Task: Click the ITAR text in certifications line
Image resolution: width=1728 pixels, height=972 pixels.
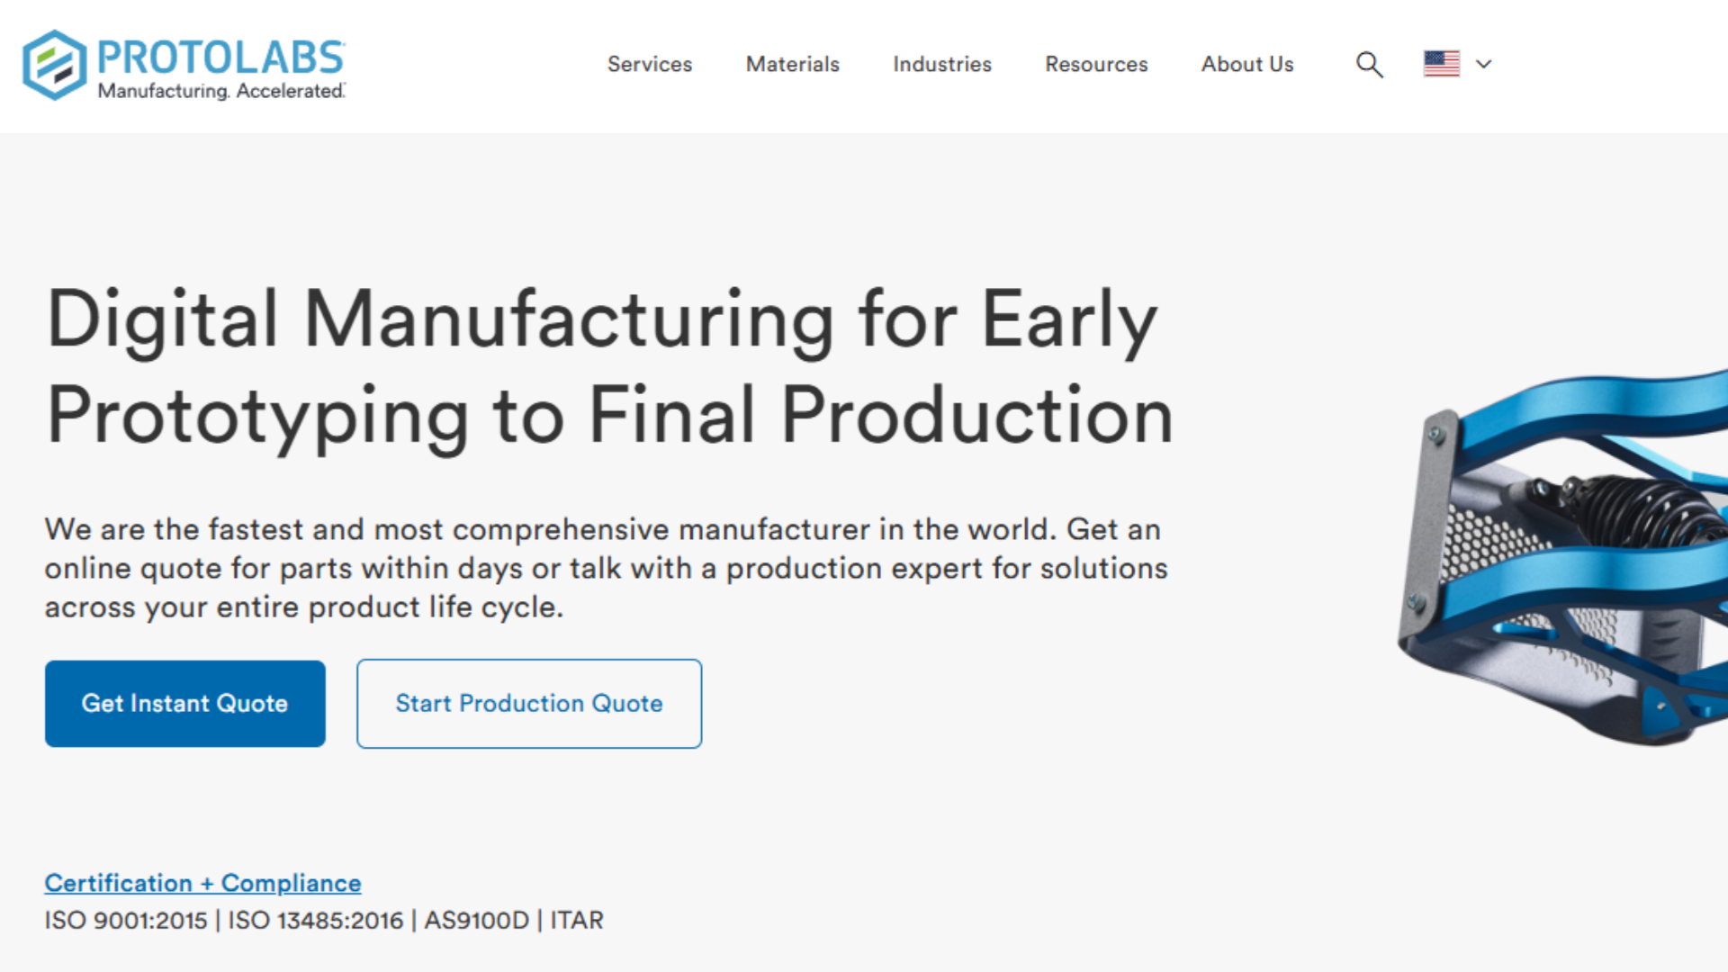Action: 577,921
